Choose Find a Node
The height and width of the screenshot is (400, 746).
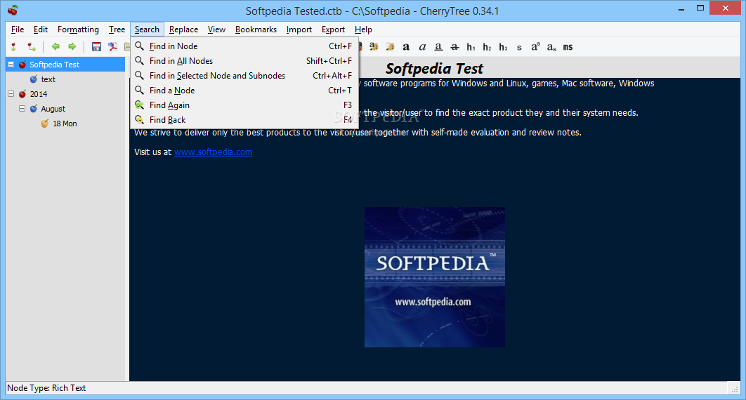pyautogui.click(x=244, y=91)
